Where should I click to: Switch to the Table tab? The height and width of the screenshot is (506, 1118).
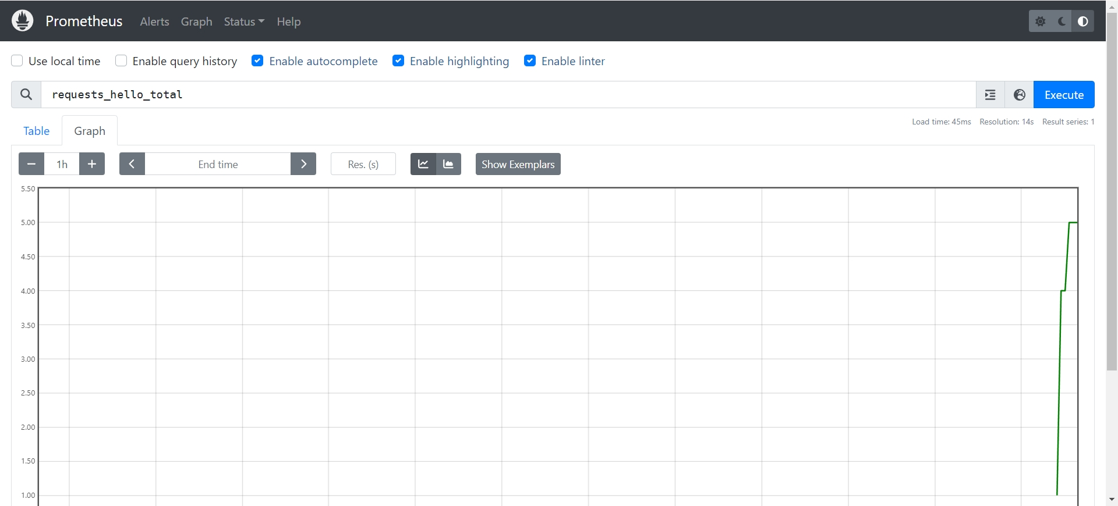tap(36, 131)
